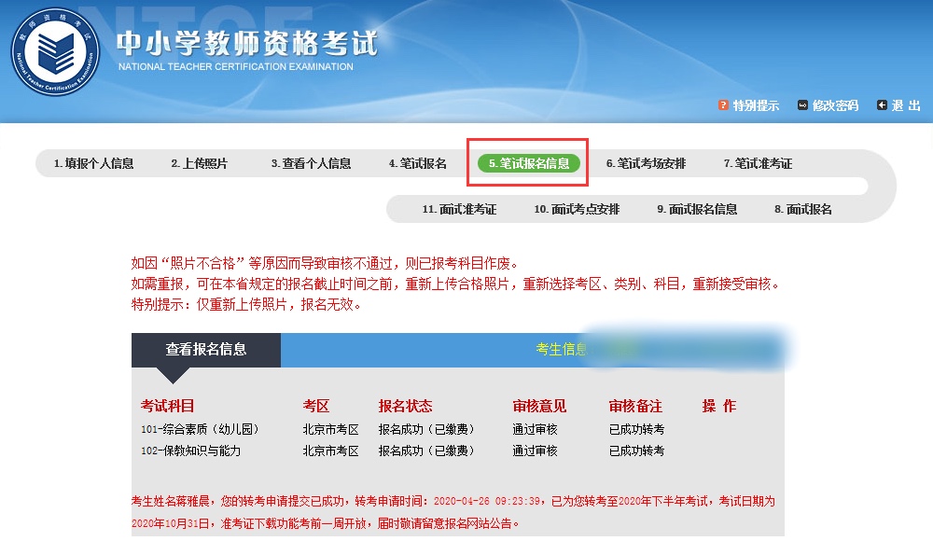The height and width of the screenshot is (541, 933).
Task: Open the 特别提示 link
Action: [x=756, y=105]
